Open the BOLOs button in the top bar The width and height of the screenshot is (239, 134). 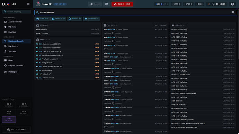[x=95, y=4]
